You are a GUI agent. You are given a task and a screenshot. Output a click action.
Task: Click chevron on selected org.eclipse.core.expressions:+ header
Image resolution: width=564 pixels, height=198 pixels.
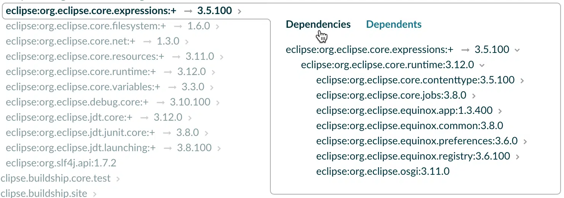click(239, 11)
